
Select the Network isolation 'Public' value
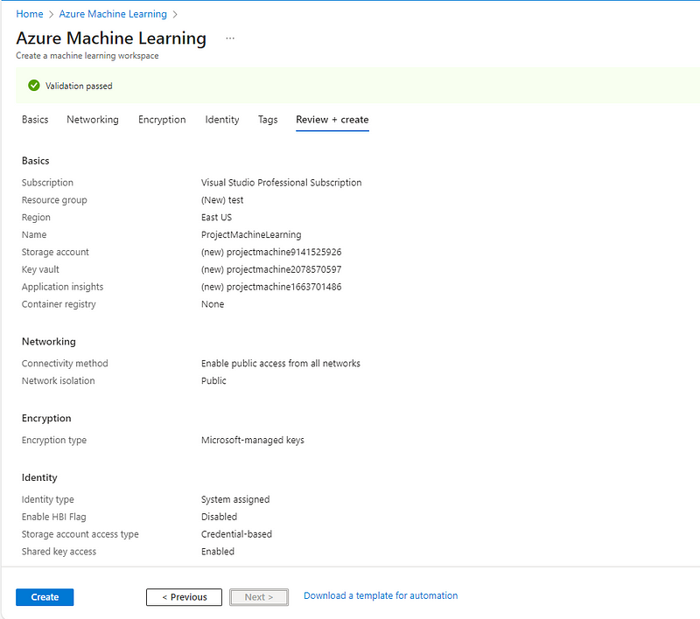pos(213,381)
